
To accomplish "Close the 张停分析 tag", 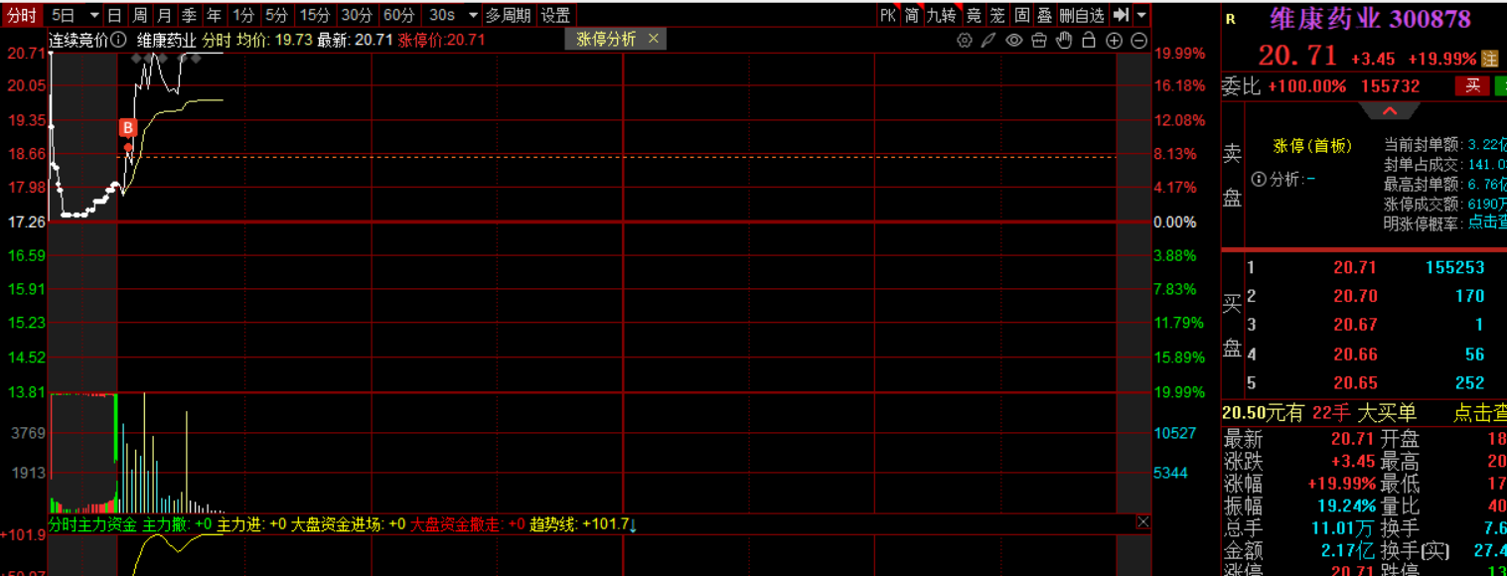I will (x=653, y=39).
